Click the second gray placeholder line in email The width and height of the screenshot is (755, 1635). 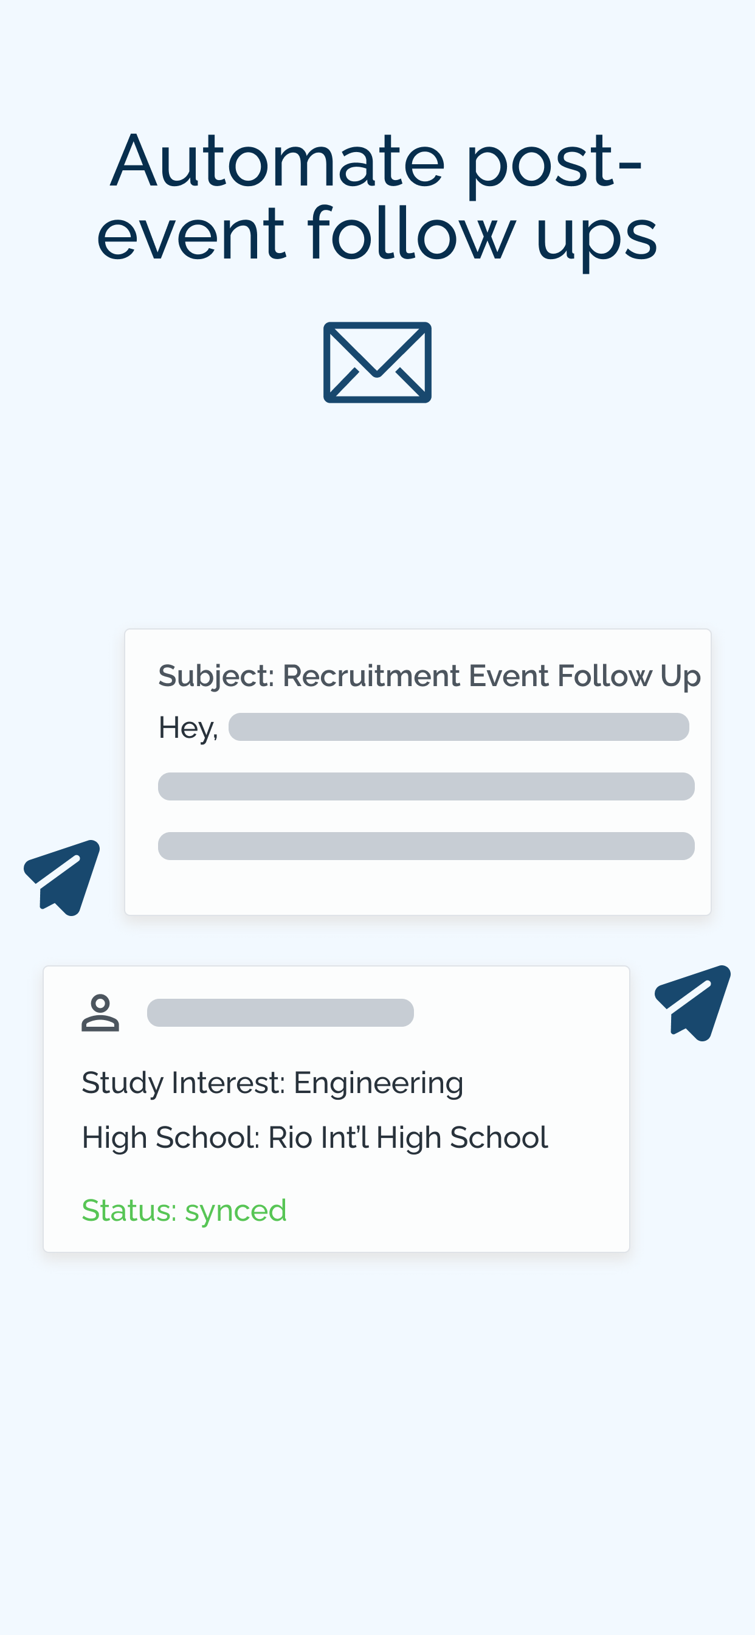point(426,786)
